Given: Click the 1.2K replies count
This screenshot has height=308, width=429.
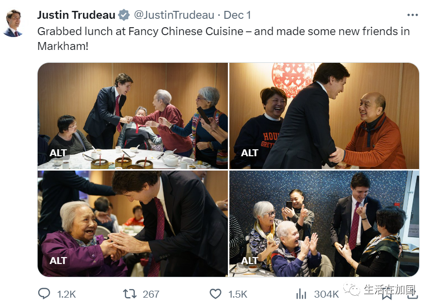Looking at the screenshot, I should pyautogui.click(x=66, y=294).
